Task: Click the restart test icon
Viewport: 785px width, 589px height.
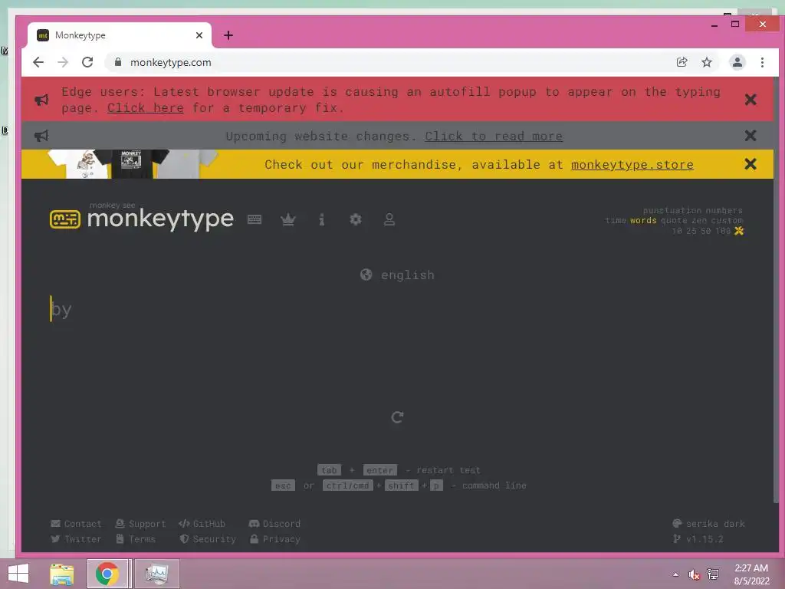Action: [x=398, y=417]
